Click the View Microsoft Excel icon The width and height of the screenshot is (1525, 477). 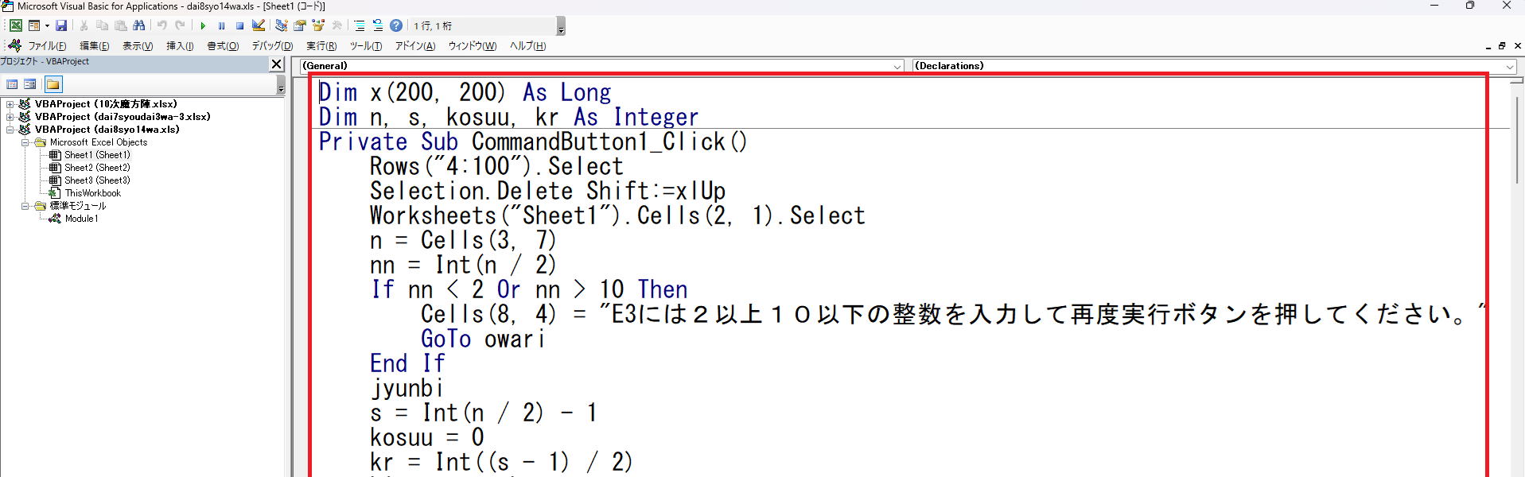pos(16,25)
